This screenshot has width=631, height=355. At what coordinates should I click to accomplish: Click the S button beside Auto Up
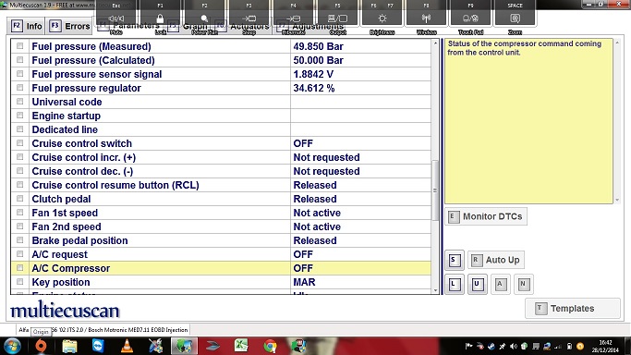coord(455,260)
